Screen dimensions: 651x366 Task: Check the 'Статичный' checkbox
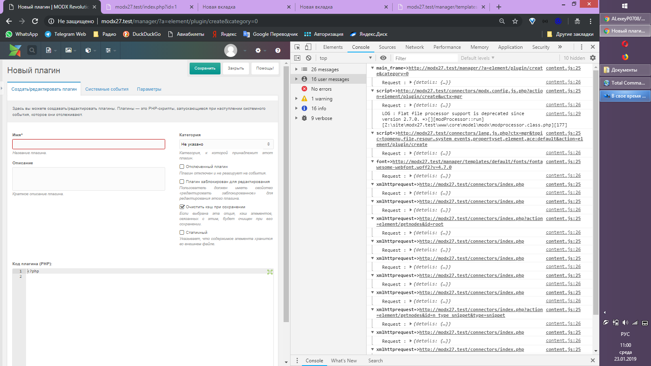point(182,233)
